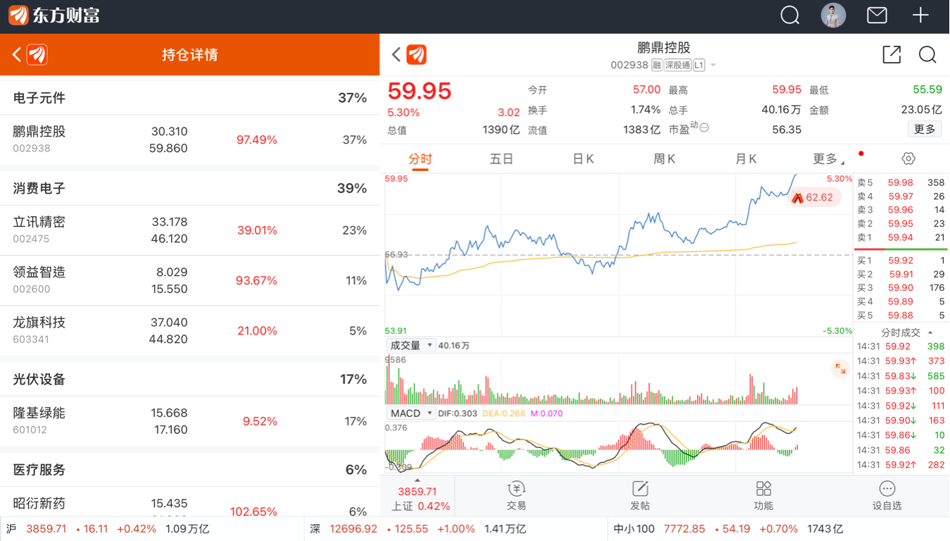Open search from the top bar magnifier

point(790,15)
